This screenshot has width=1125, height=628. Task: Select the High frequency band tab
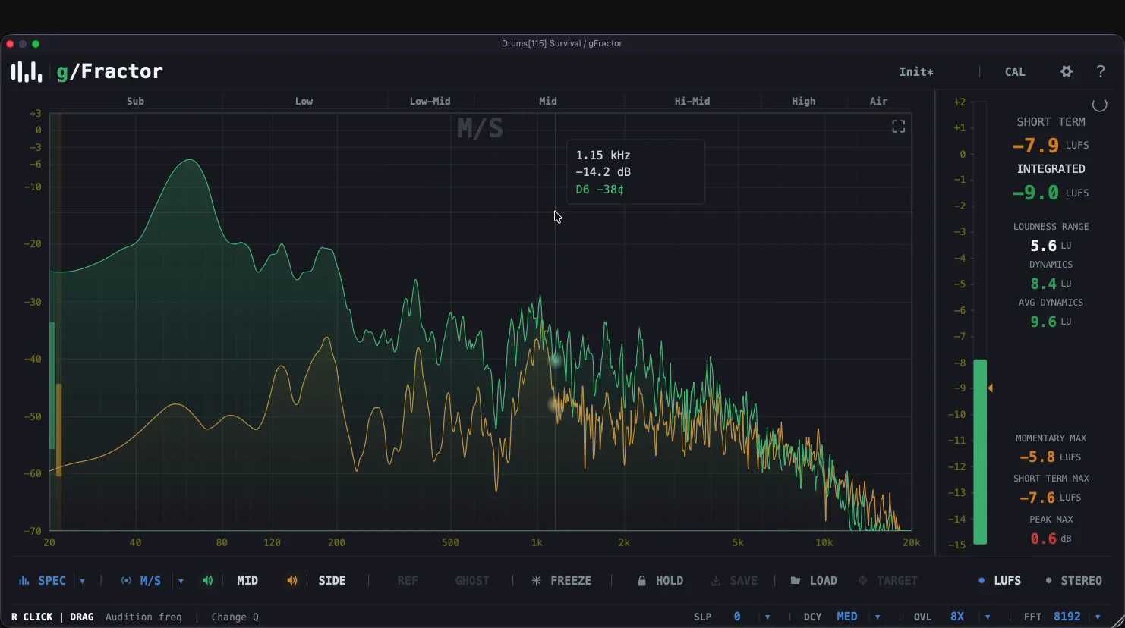point(803,101)
